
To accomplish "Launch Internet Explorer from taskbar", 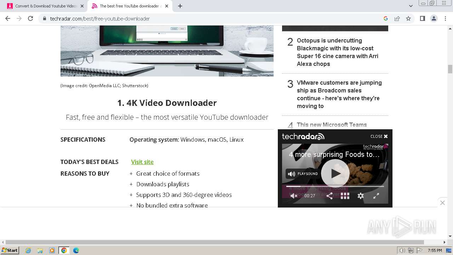I will (28, 250).
